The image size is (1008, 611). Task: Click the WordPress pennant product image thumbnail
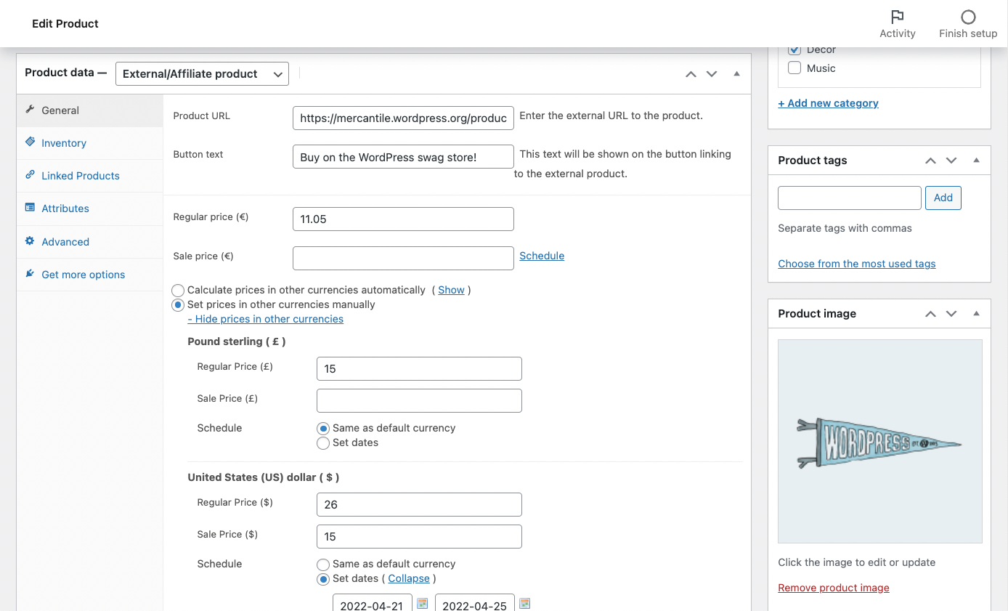pyautogui.click(x=879, y=440)
